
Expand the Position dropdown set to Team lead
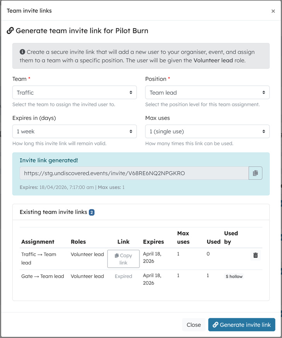pos(207,92)
